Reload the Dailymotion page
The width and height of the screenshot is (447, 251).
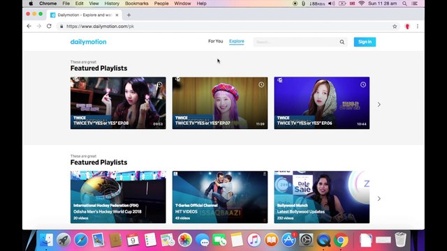[49, 26]
